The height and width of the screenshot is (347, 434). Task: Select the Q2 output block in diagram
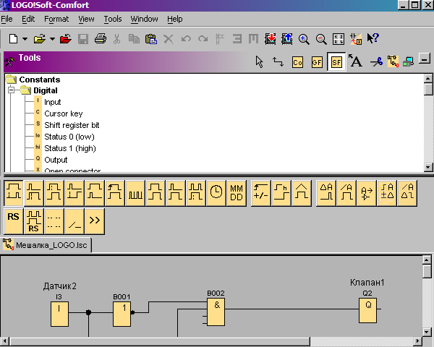click(367, 310)
